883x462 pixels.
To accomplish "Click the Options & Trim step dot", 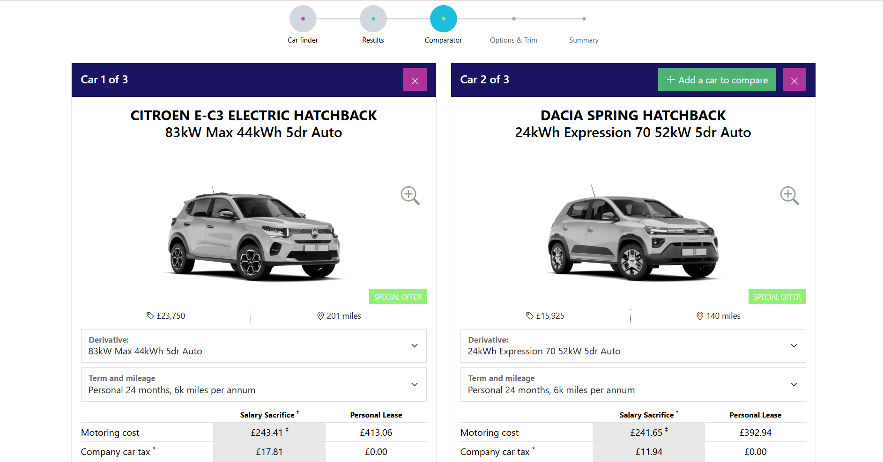I will point(514,19).
